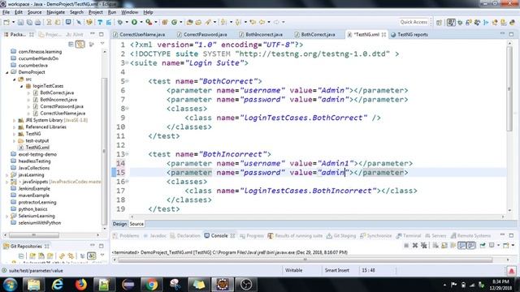Click Collapse All in the Package Explorer
This screenshot has width=520, height=292.
(x=71, y=44)
